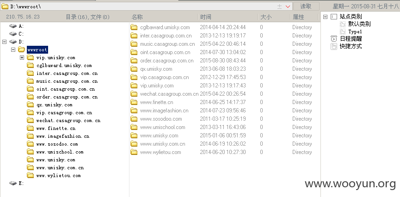The width and height of the screenshot is (400, 197).
Task: Click folder icon of www.umisky.com.cn list row
Action: [x=134, y=144]
